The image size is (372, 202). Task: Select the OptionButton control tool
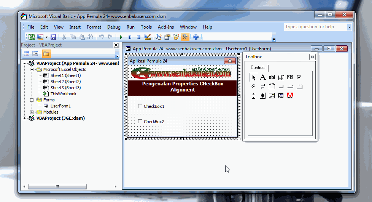click(254, 86)
